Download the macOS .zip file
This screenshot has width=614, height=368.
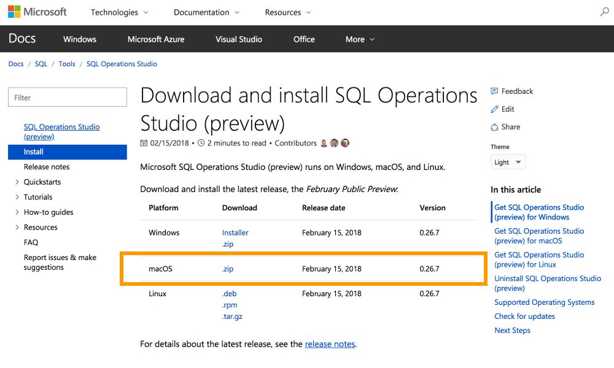(x=228, y=269)
